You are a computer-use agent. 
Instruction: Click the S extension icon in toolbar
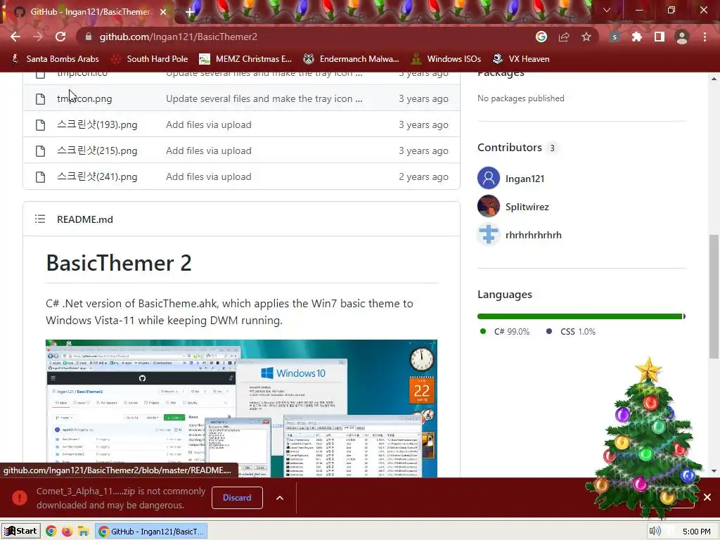[615, 37]
